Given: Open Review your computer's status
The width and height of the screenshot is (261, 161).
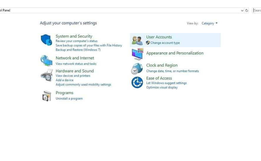Looking at the screenshot, I should [x=77, y=41].
